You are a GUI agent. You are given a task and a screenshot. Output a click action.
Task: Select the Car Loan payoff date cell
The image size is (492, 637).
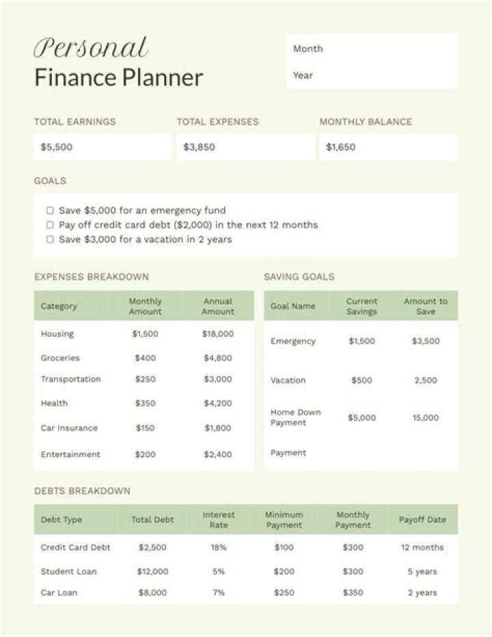click(x=422, y=593)
